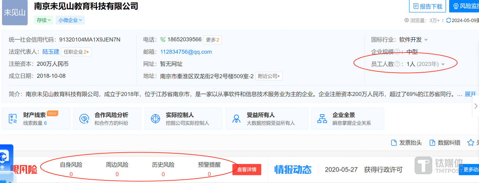Select the 历史风险 risk tab
Viewport: 479px width, 183px height.
[x=163, y=165]
